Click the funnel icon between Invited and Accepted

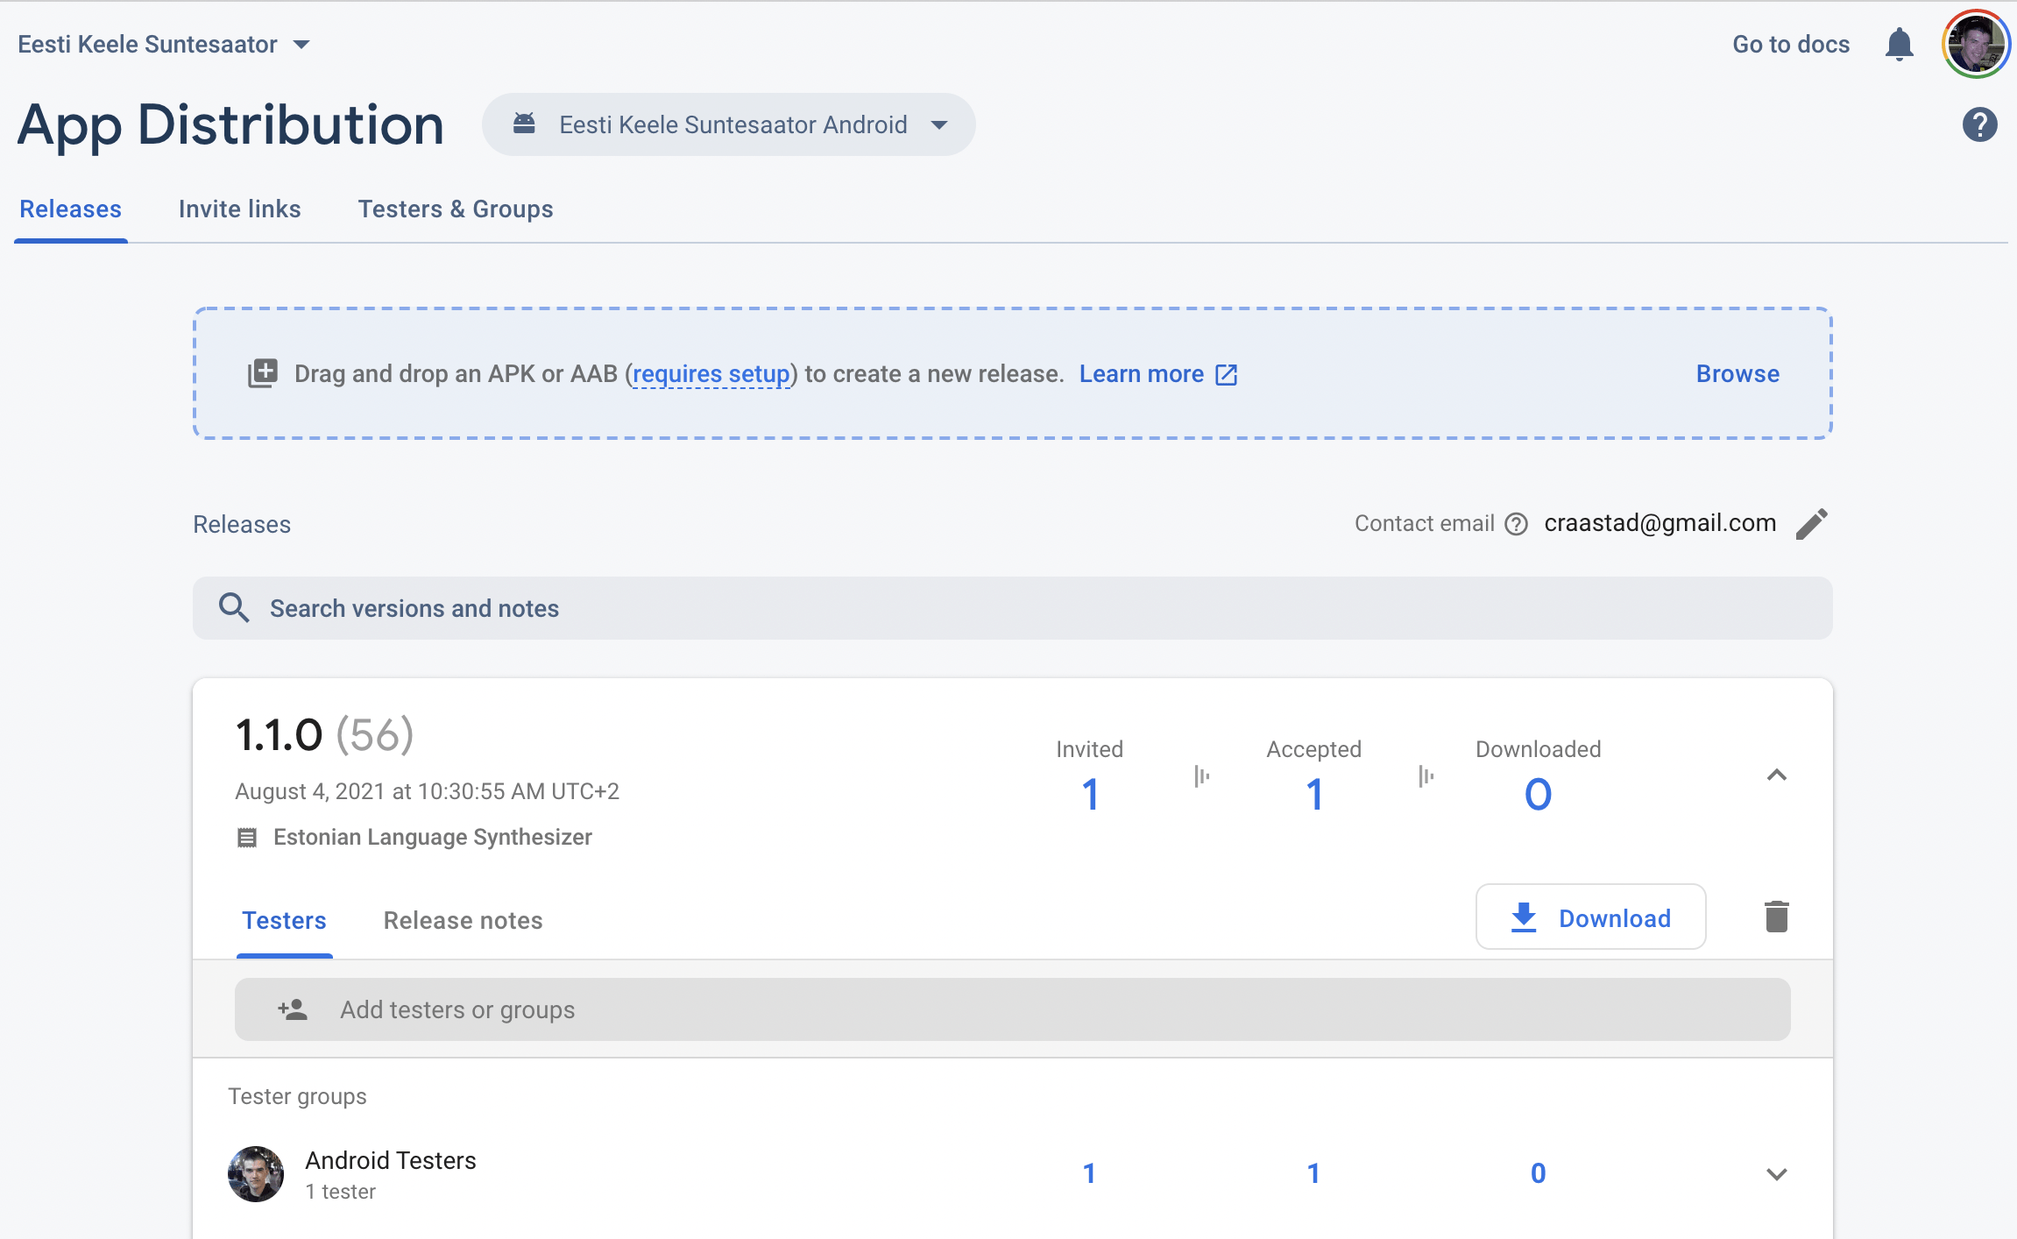[1202, 775]
